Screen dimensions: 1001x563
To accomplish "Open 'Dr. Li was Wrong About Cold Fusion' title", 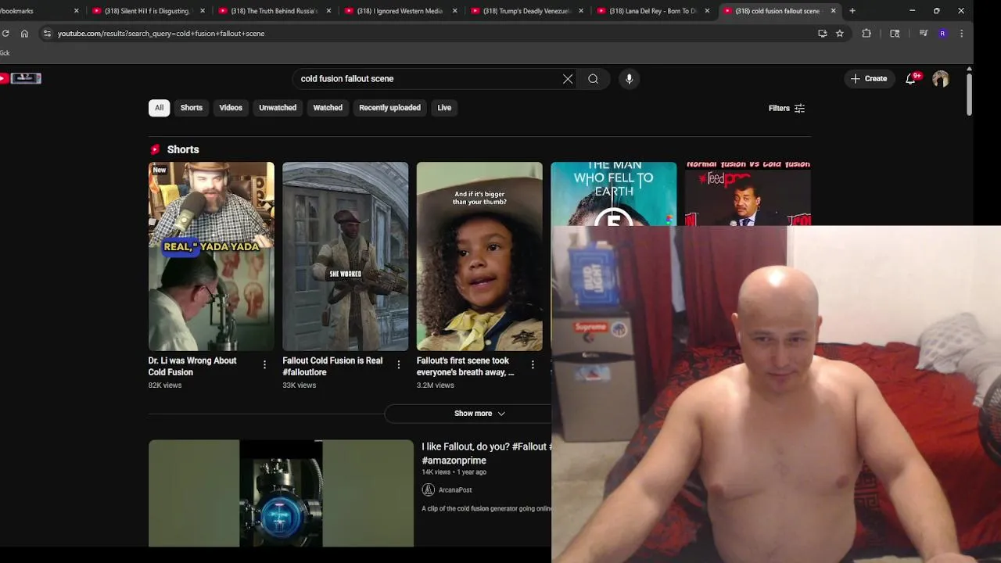I will [192, 366].
